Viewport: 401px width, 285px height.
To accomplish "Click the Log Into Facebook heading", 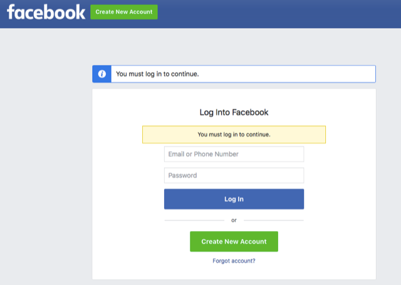I will 234,113.
